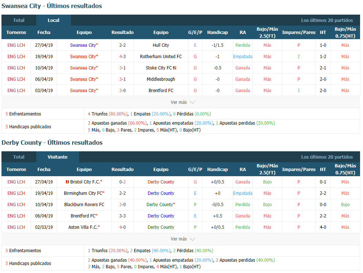Viewport: 363px width, 273px height.
Task: Click ENG LCH in the Birmingham City FC row
Action: click(16, 193)
